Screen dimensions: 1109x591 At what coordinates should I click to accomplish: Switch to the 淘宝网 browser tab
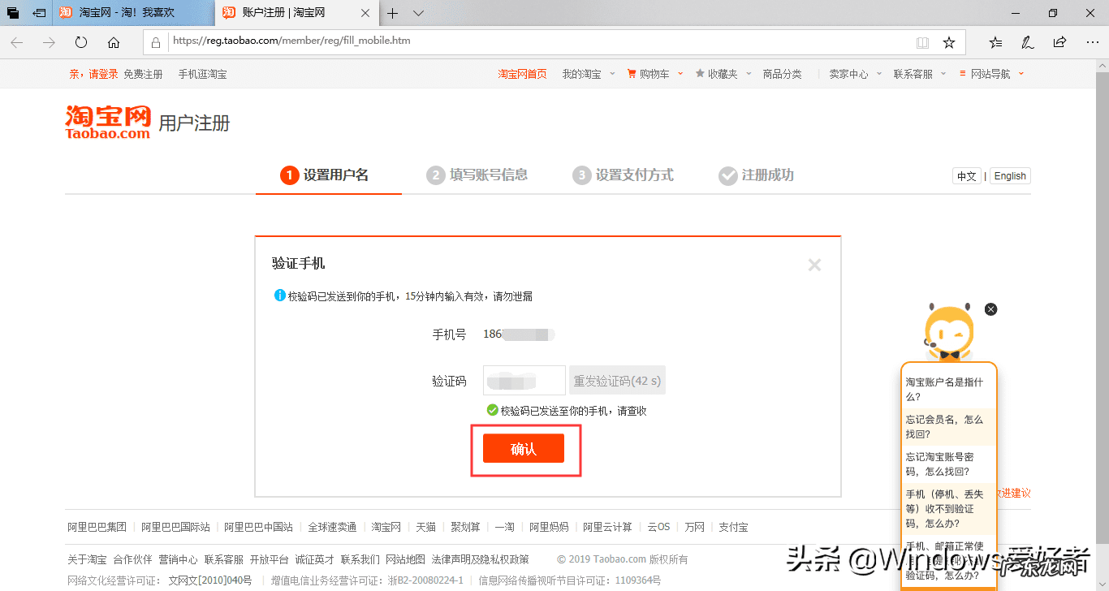coord(120,13)
